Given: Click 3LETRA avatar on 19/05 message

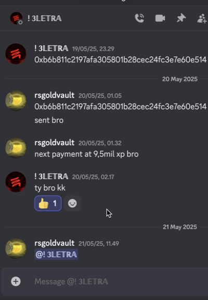Looking at the screenshot, I should [x=16, y=54].
